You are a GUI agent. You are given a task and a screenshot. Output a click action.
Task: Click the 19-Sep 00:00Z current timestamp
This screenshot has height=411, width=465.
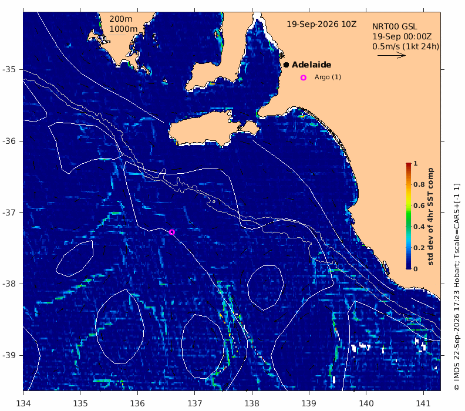pos(402,37)
